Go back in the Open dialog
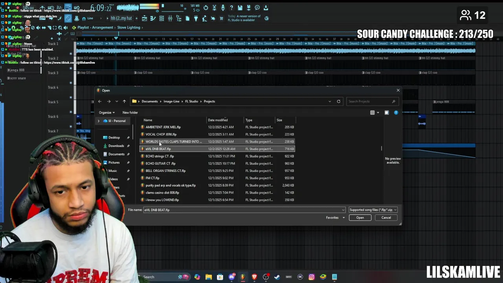 (x=100, y=101)
